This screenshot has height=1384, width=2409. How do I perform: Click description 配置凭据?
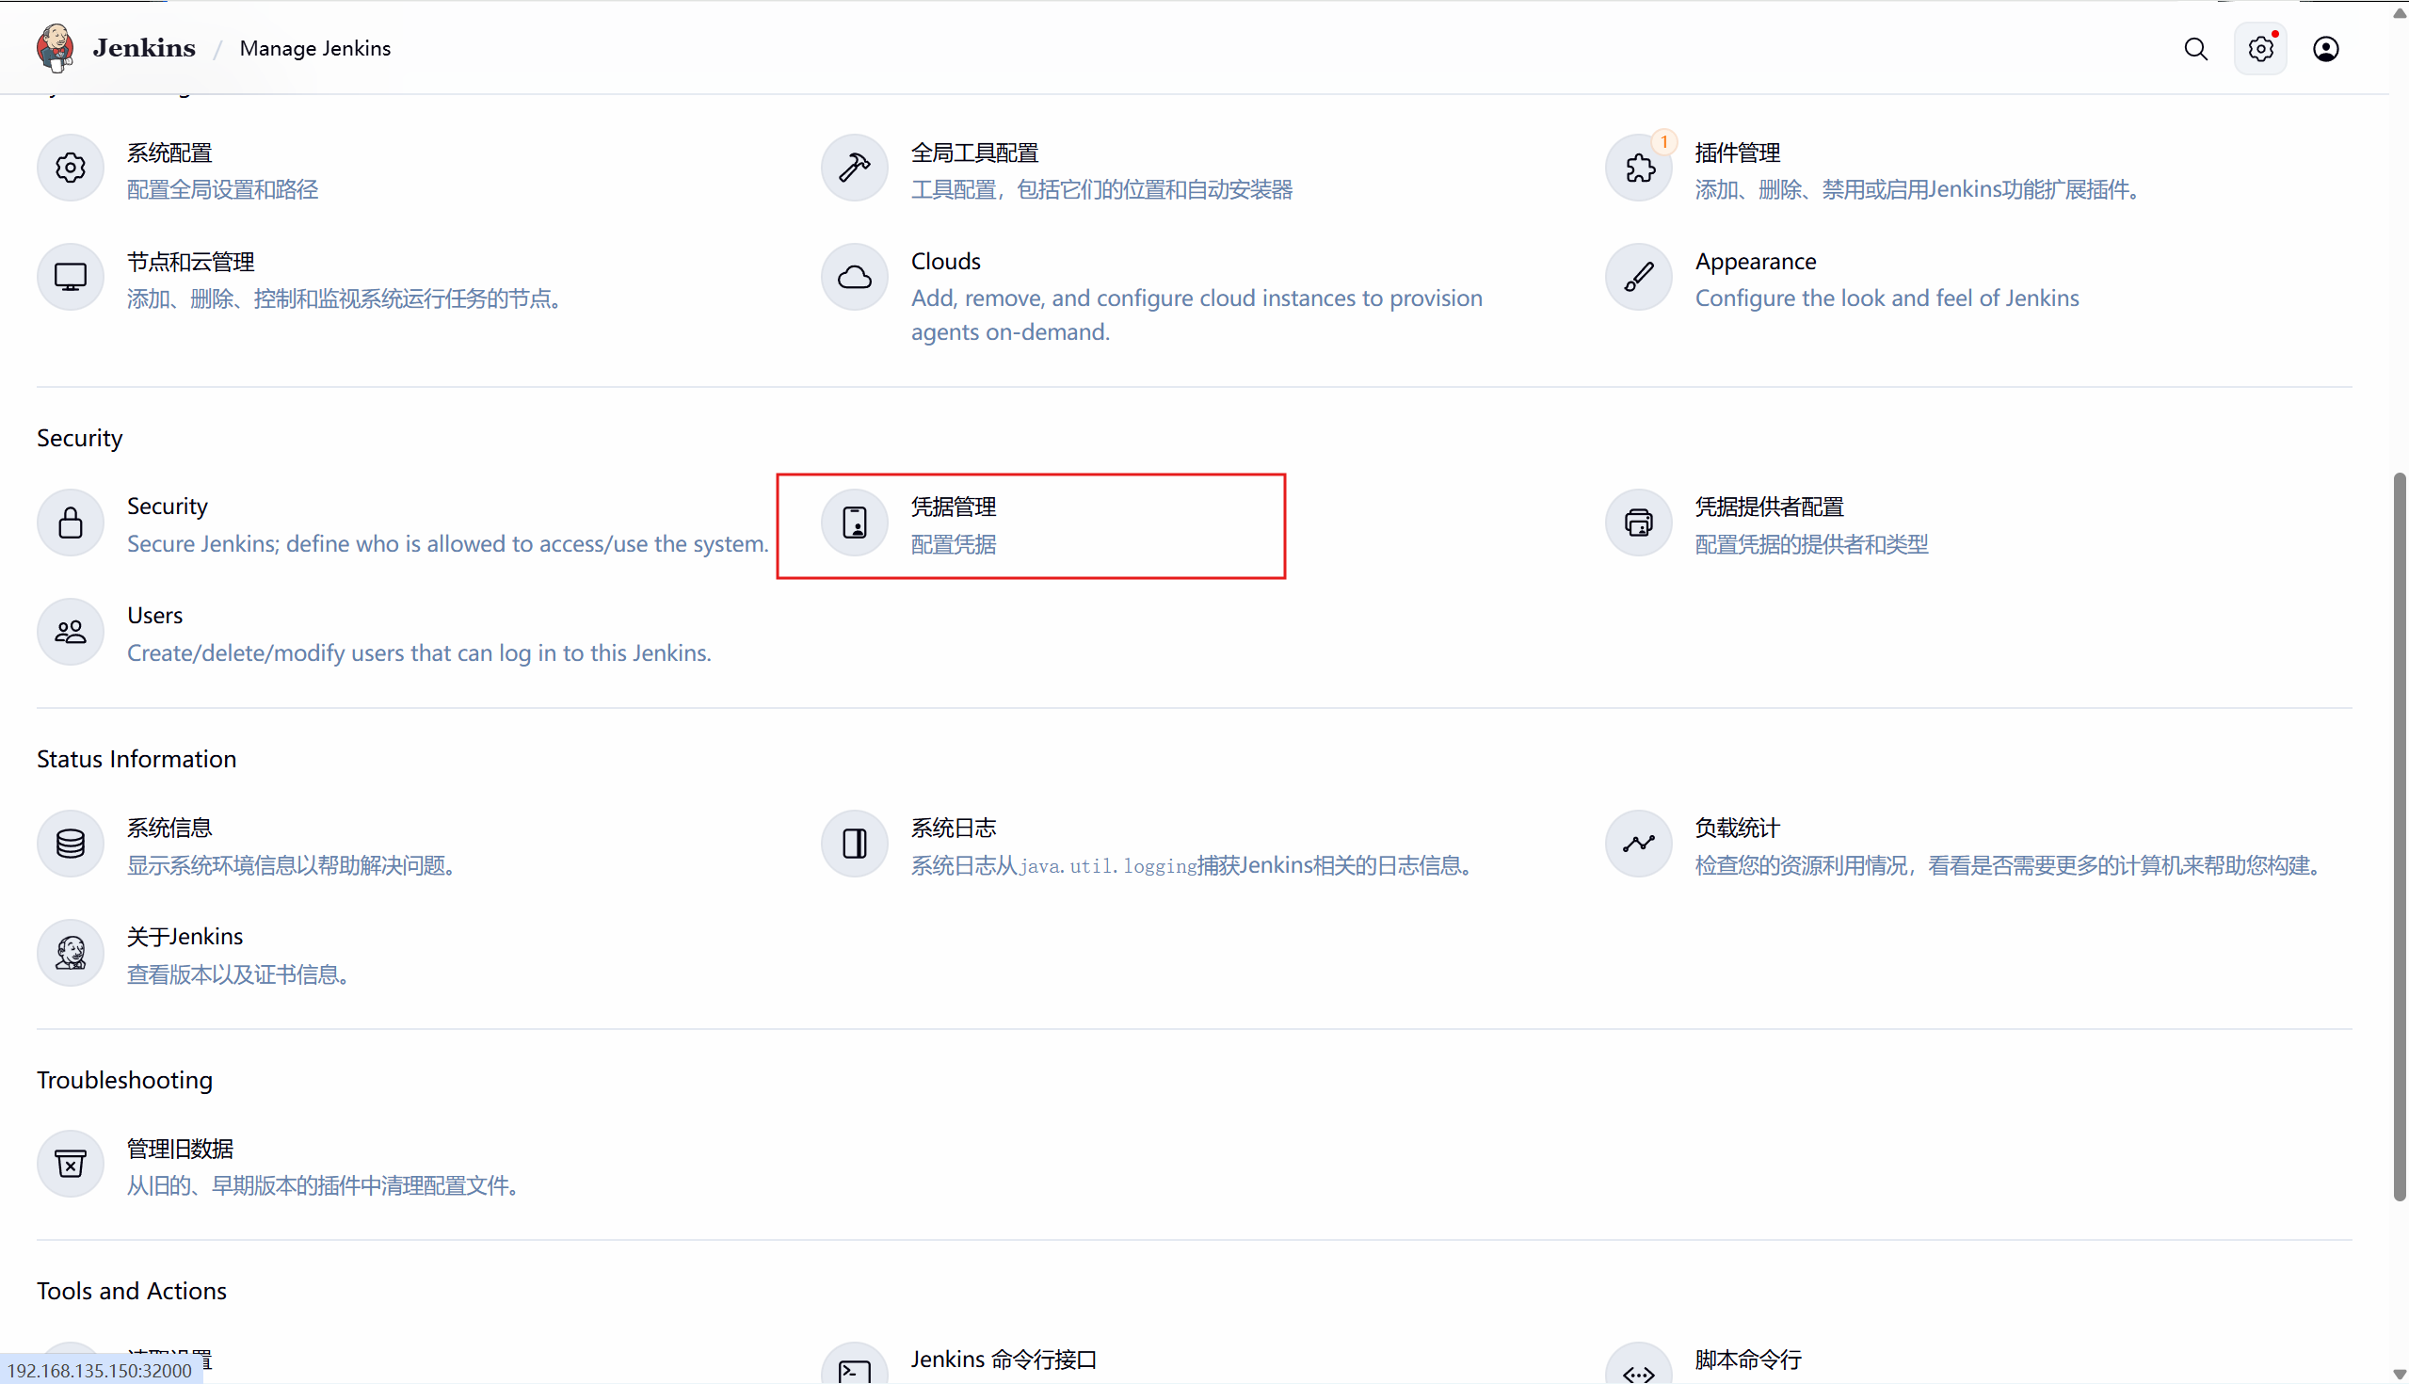click(x=953, y=545)
